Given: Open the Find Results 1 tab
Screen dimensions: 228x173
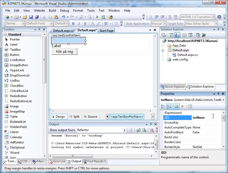Looking at the screenshot, I should click(95, 161).
